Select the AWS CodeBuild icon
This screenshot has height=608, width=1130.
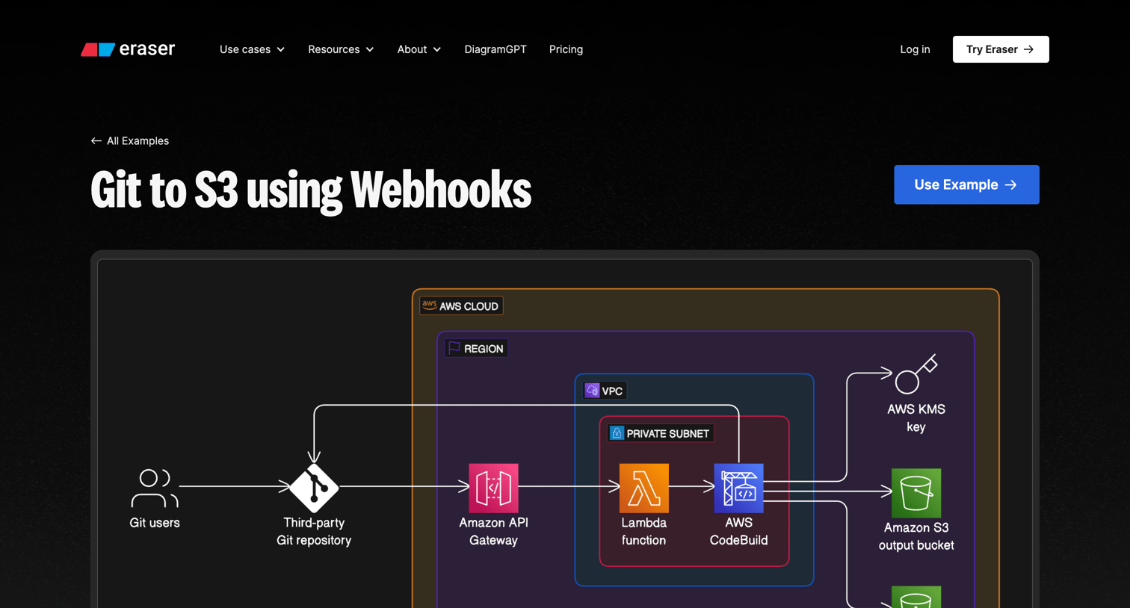pos(738,488)
